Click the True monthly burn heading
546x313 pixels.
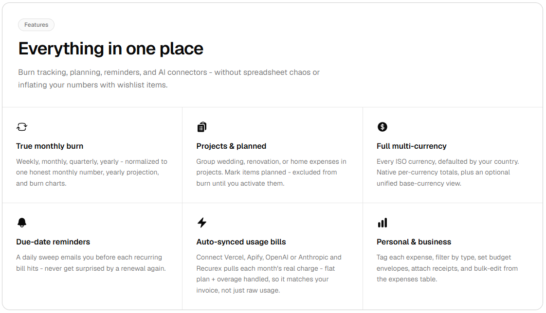click(x=50, y=146)
